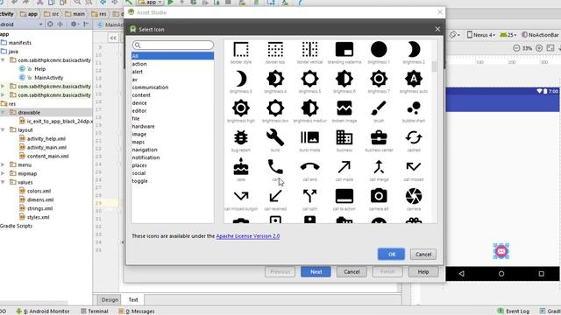Close the Select Icon dialog
Image resolution: width=561 pixels, height=315 pixels.
click(437, 29)
